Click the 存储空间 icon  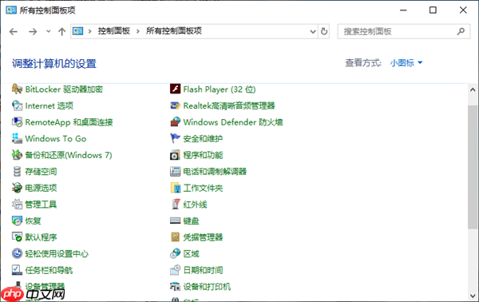[17, 172]
